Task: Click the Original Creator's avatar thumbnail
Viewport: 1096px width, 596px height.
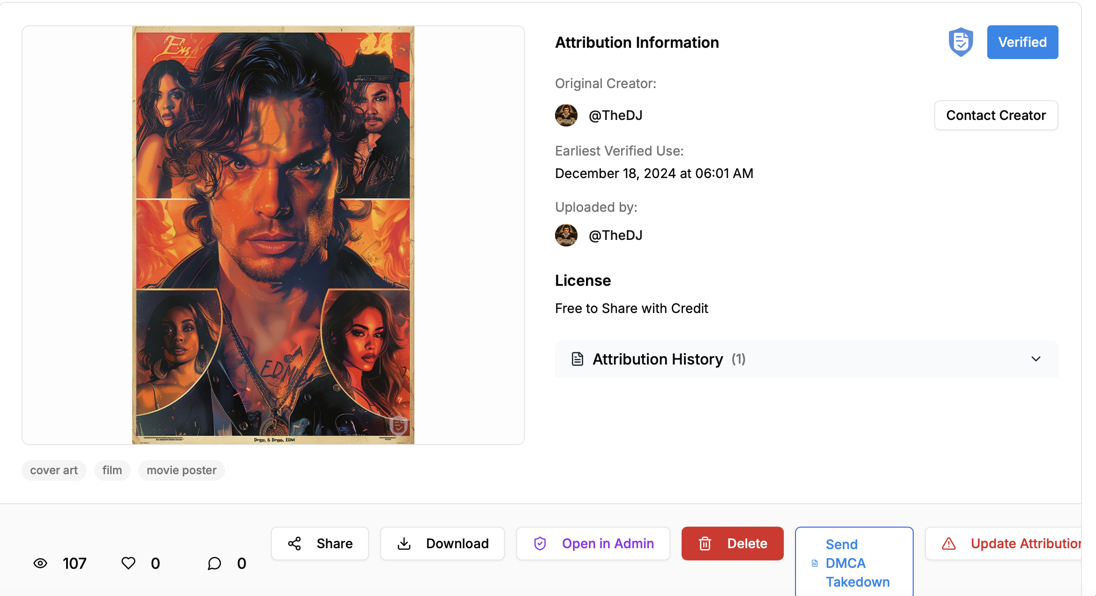Action: (x=566, y=115)
